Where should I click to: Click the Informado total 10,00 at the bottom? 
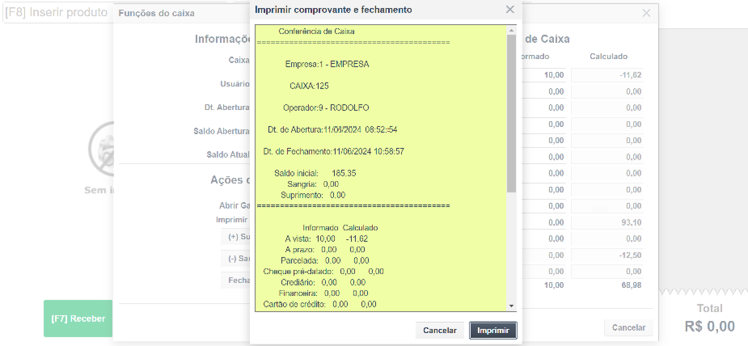(x=554, y=285)
